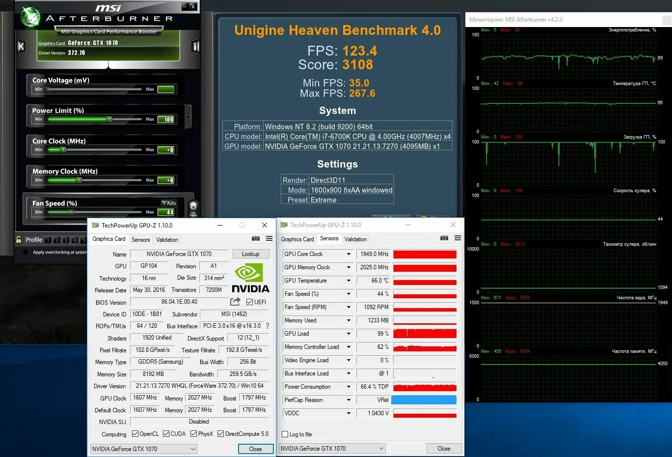
Task: Click Afterburner Profile label
Action: (x=34, y=240)
